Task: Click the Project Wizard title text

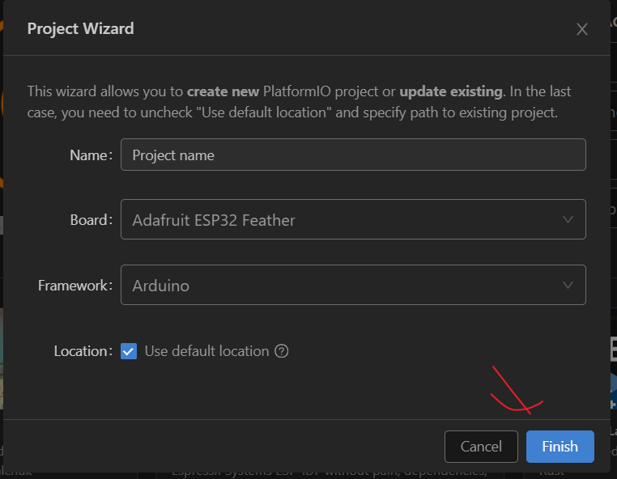Action: click(x=80, y=28)
